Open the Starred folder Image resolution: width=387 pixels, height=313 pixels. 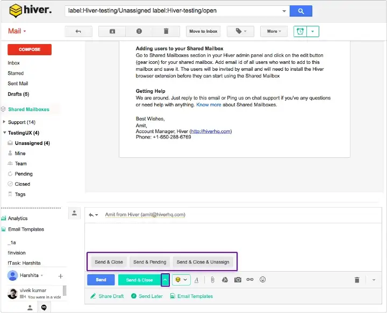[x=16, y=73]
